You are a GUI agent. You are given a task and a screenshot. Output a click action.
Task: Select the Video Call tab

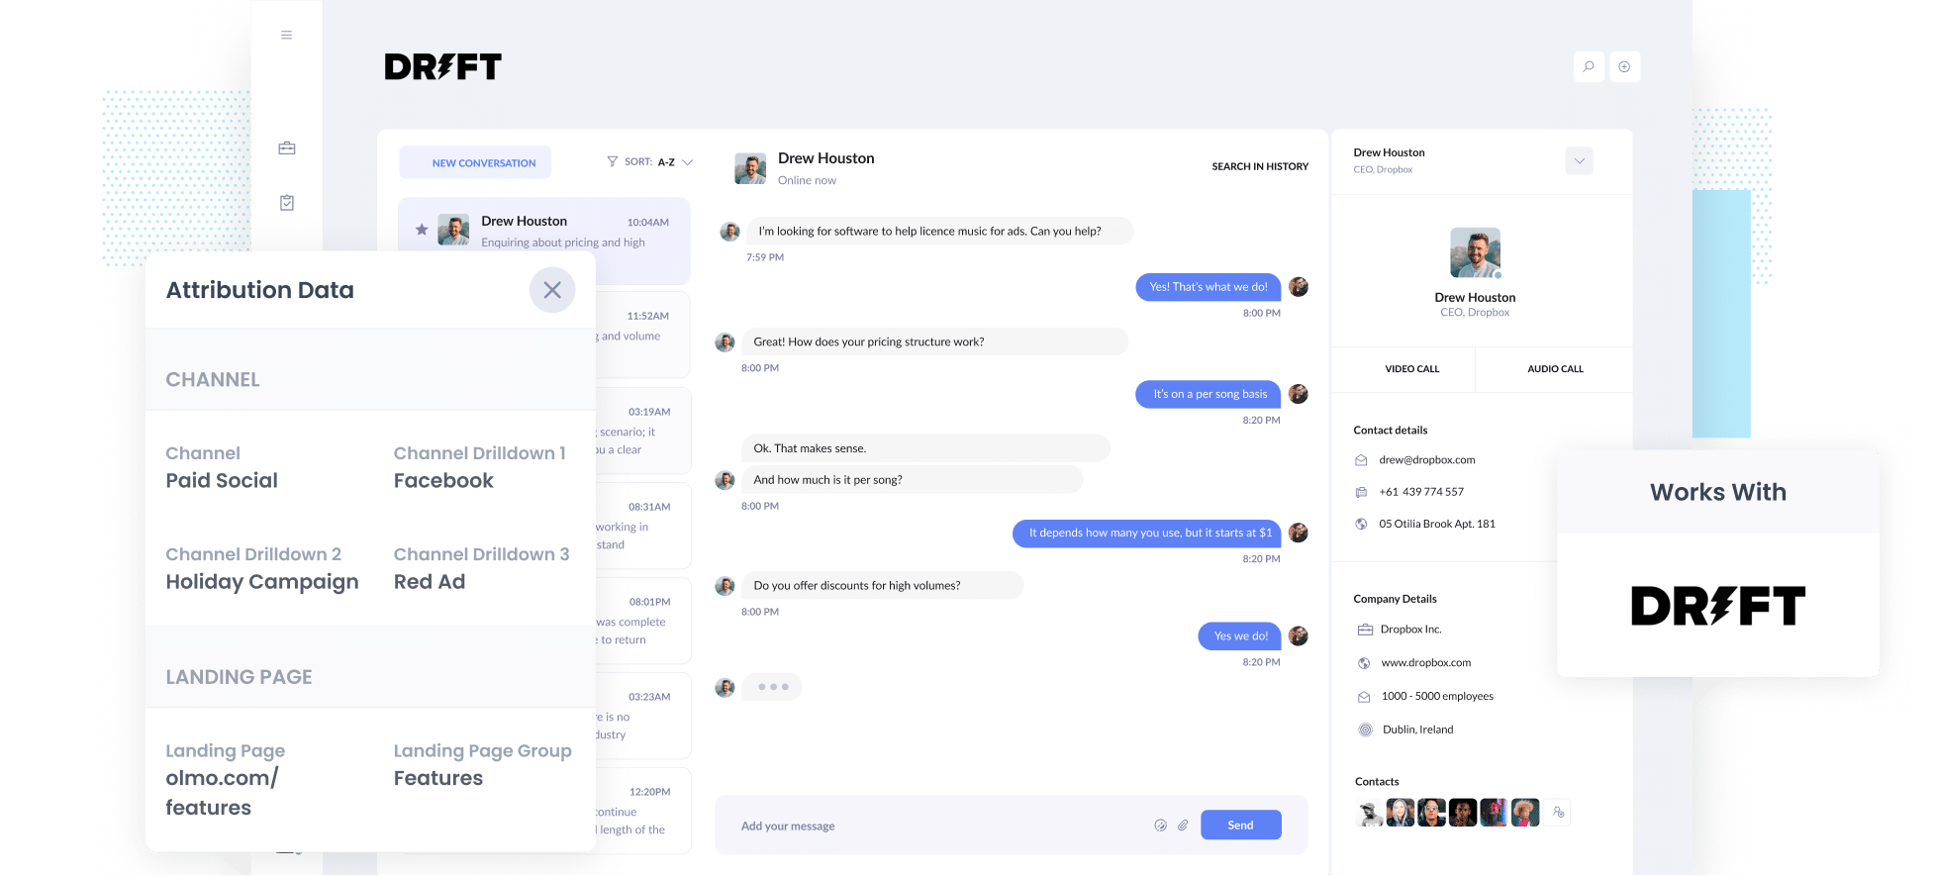point(1411,369)
